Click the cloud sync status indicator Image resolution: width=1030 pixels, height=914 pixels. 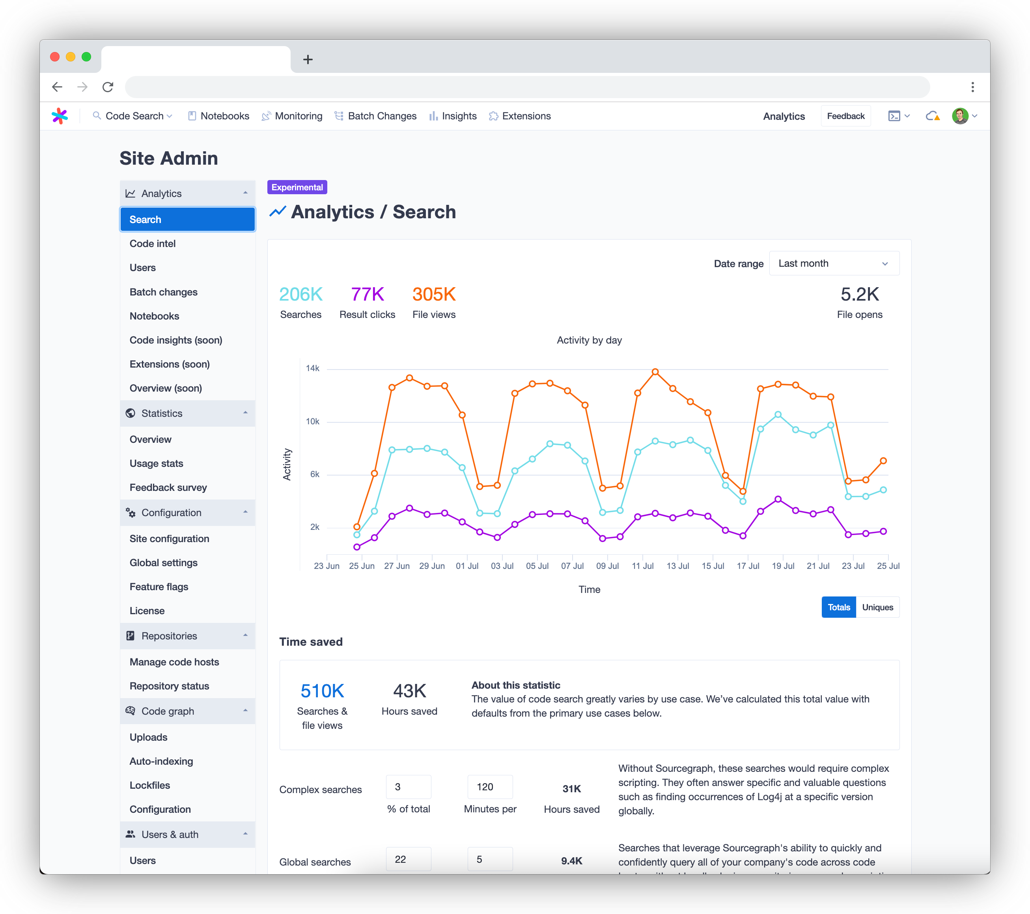tap(932, 116)
